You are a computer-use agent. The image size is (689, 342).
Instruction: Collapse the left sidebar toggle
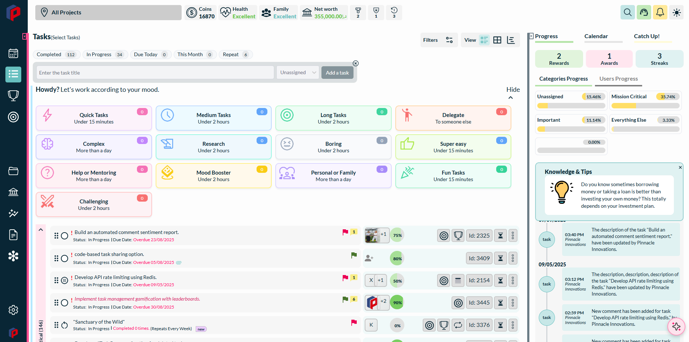pos(25,36)
